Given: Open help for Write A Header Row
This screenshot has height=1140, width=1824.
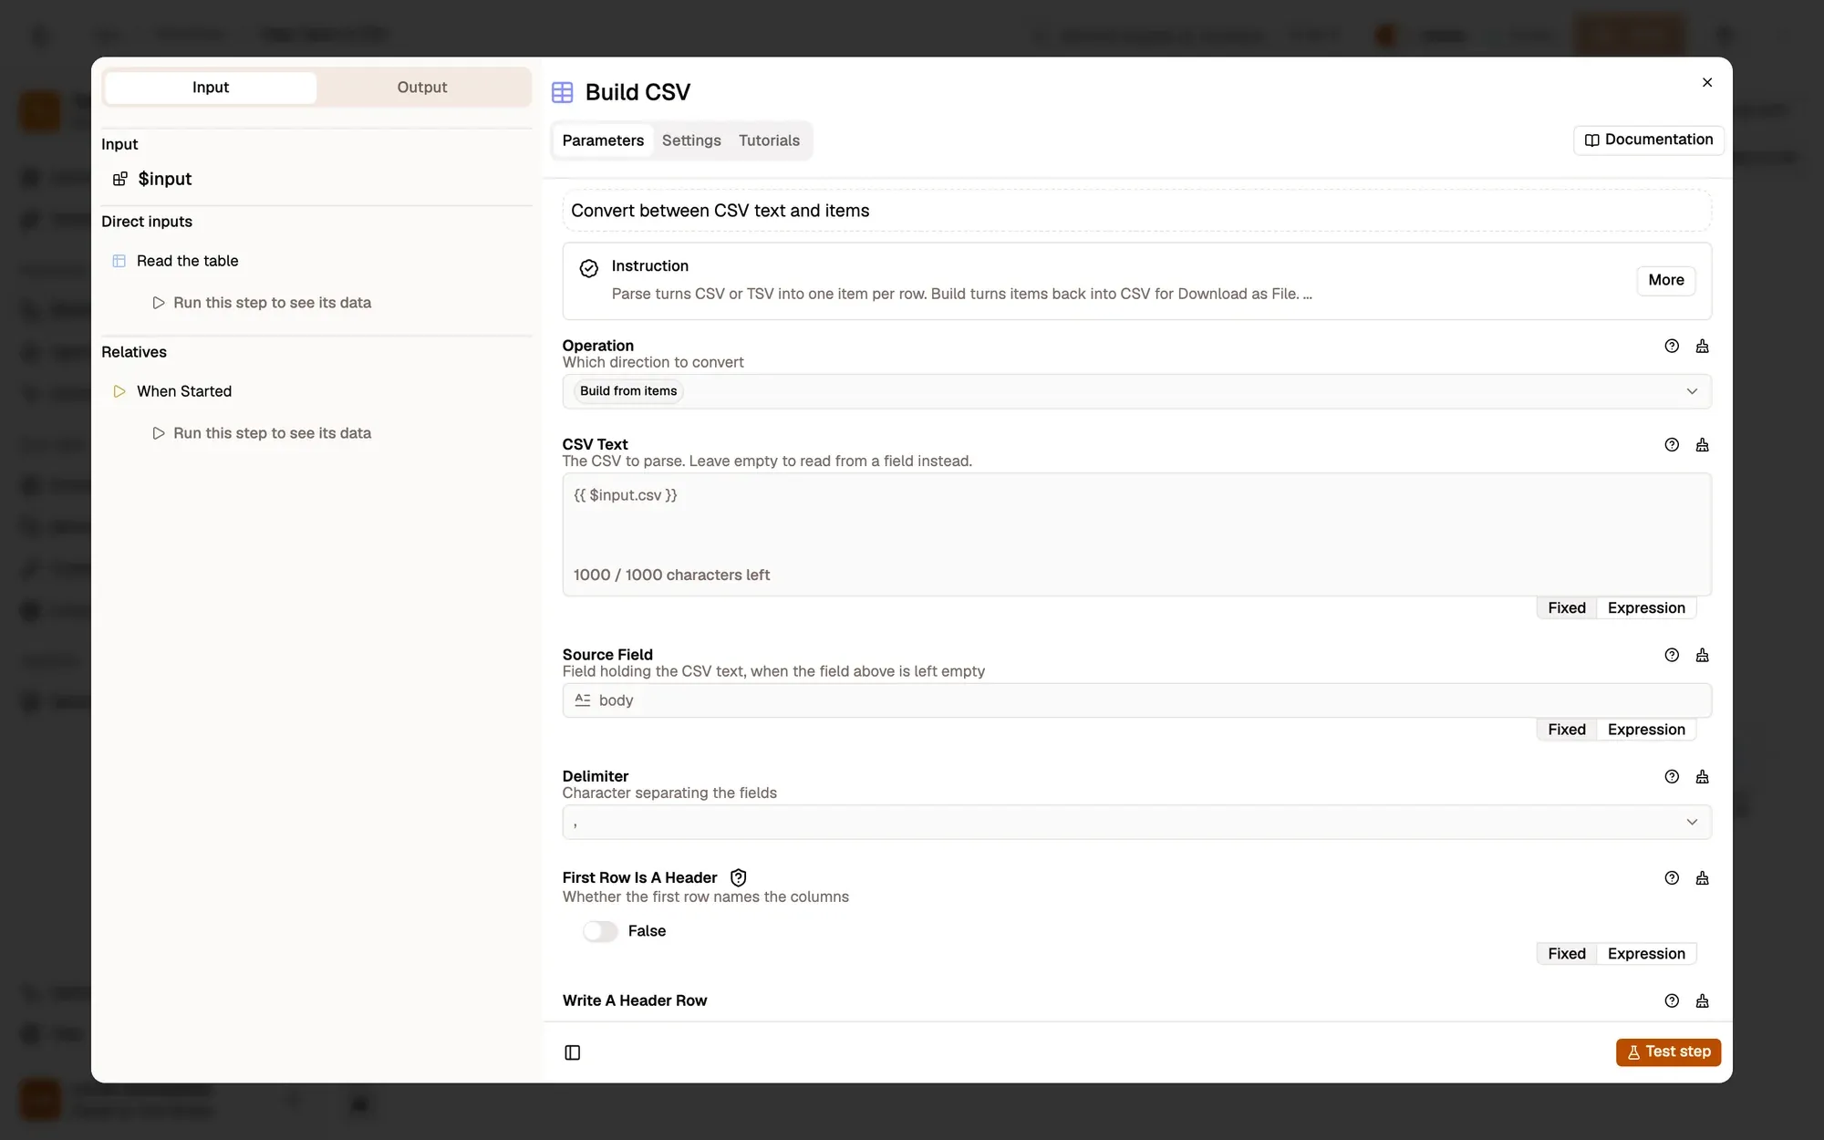Looking at the screenshot, I should [x=1672, y=1000].
